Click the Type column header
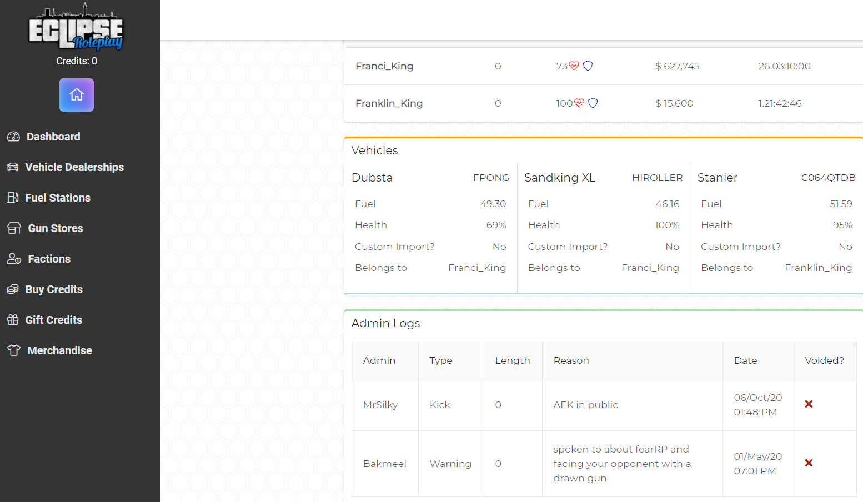 [x=441, y=360]
